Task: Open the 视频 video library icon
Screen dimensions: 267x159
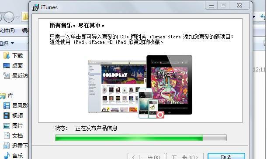Action: (7, 115)
